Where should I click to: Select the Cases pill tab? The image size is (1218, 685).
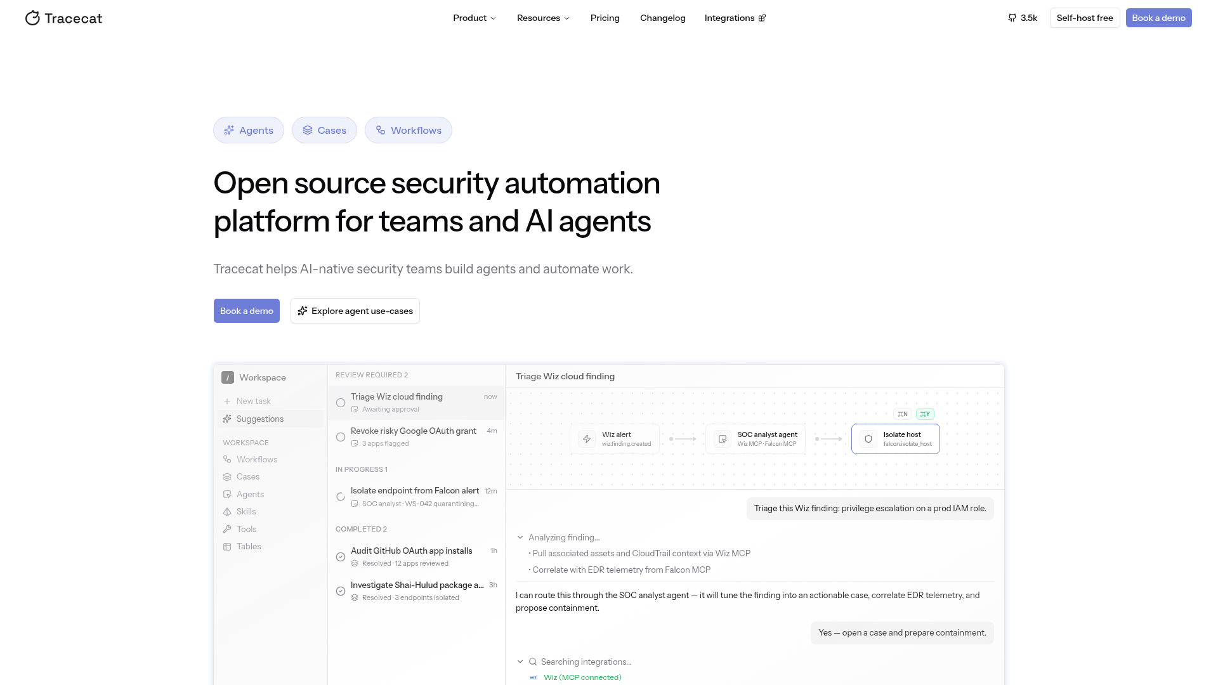(324, 130)
